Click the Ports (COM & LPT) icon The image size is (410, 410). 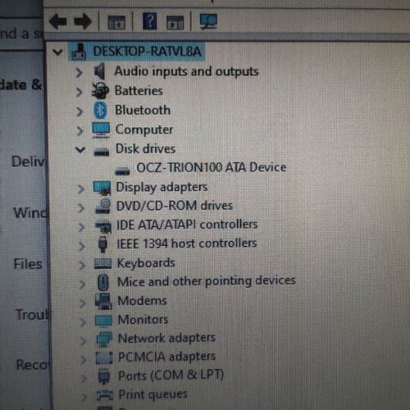(x=104, y=376)
